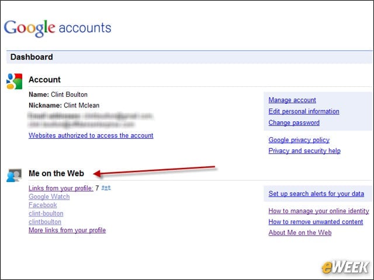
Task: Open the Manage account link
Action: pos(292,100)
